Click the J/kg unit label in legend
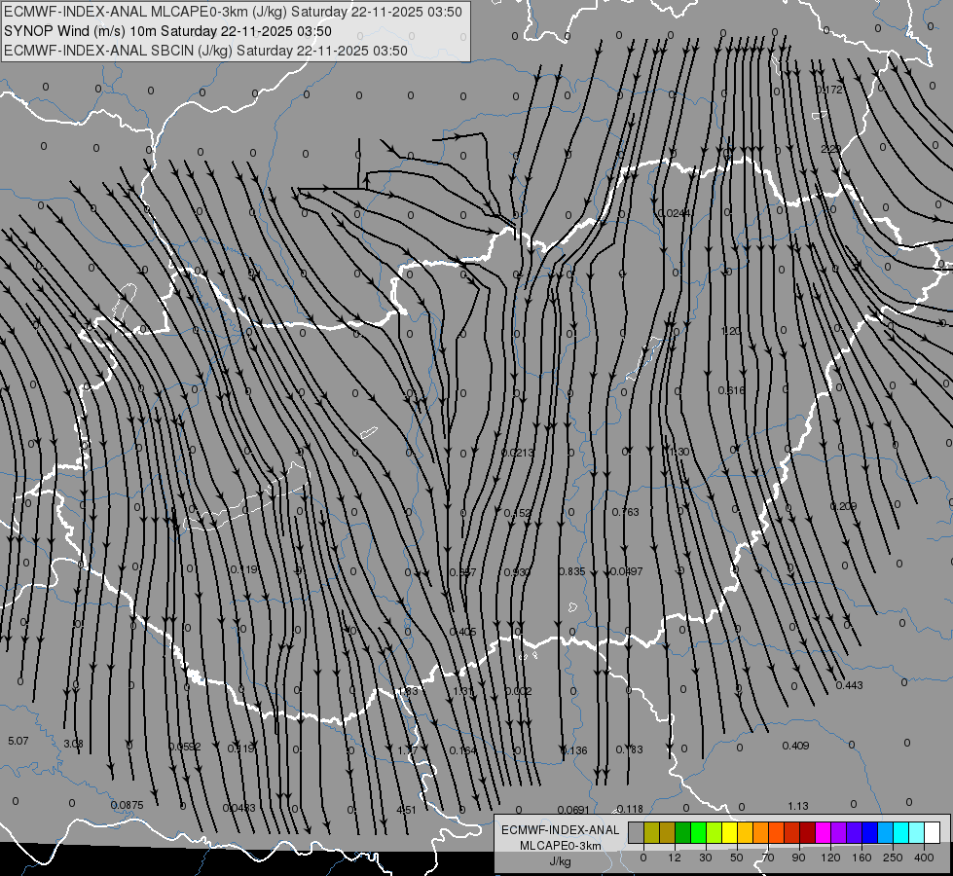Viewport: 953px width, 876px height. 561,861
